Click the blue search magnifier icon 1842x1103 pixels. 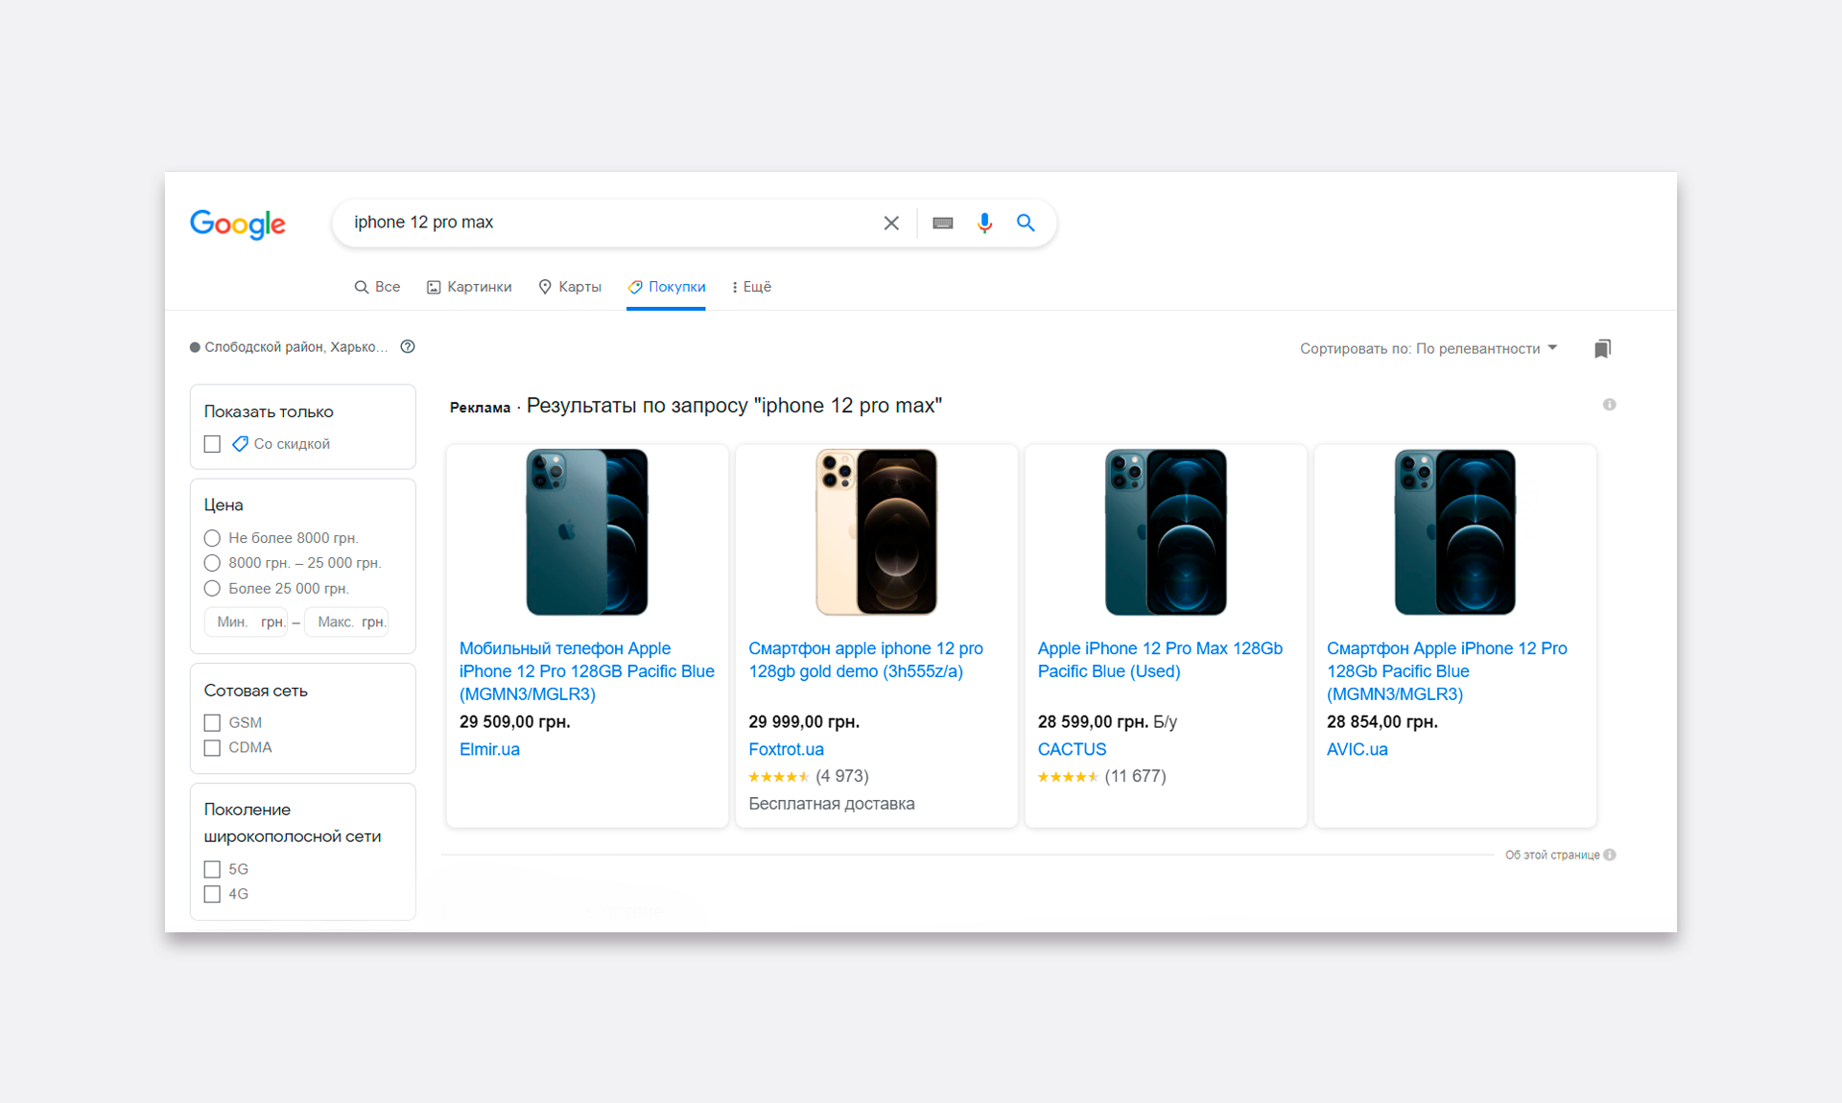(1026, 223)
